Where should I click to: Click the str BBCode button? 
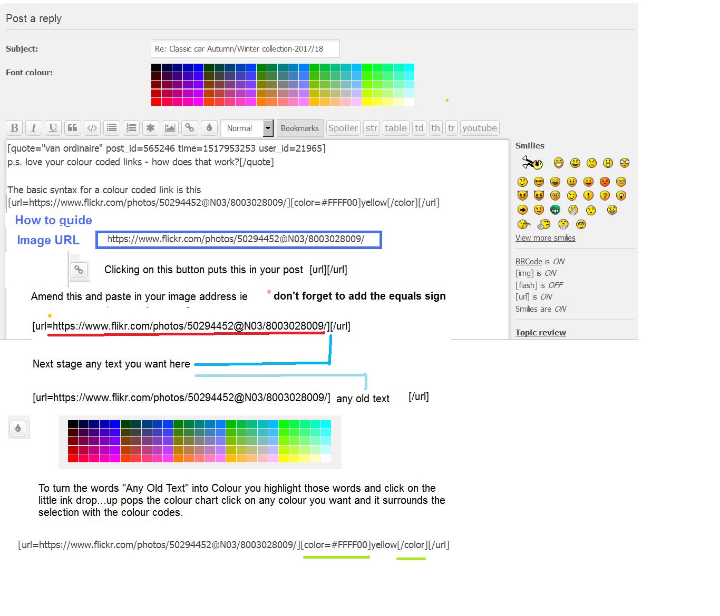click(x=372, y=128)
